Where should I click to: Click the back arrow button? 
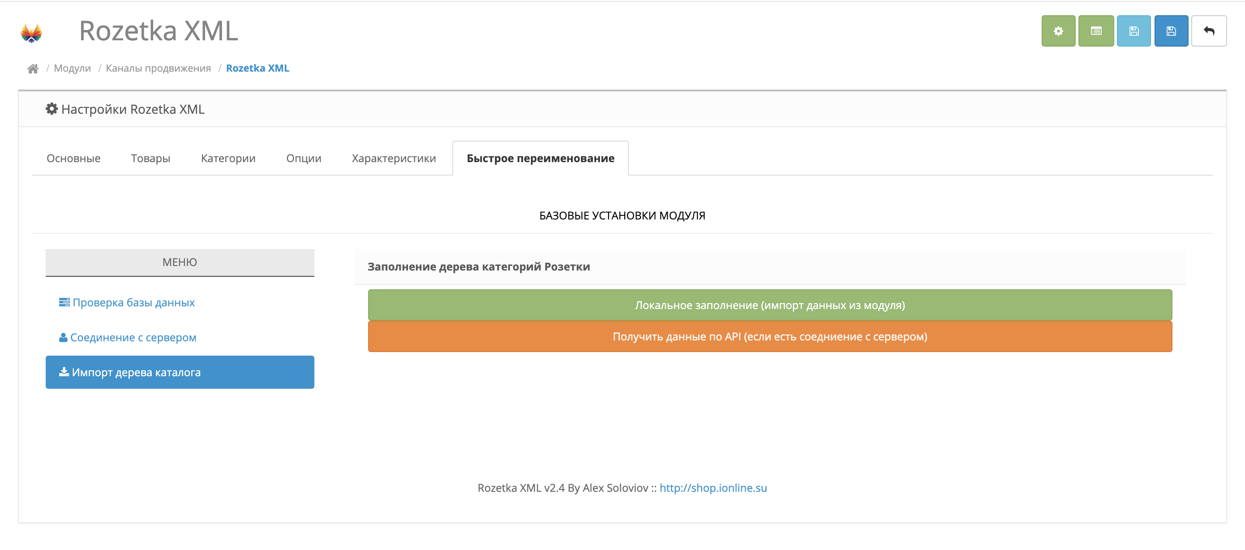pos(1209,31)
